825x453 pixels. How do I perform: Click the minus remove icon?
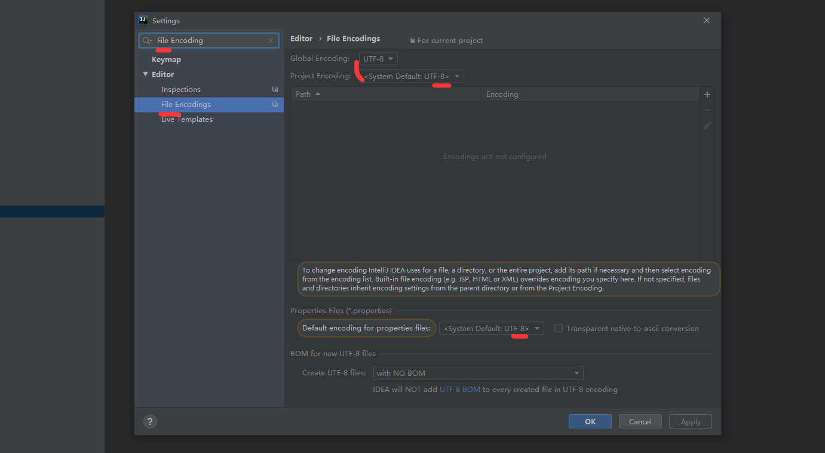(x=707, y=110)
